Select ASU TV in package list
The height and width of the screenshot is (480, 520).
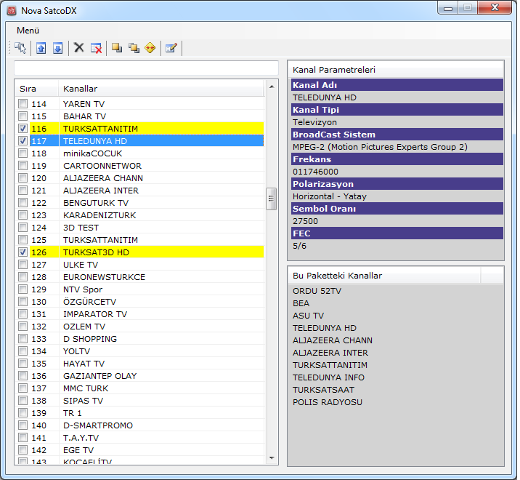[x=308, y=316]
